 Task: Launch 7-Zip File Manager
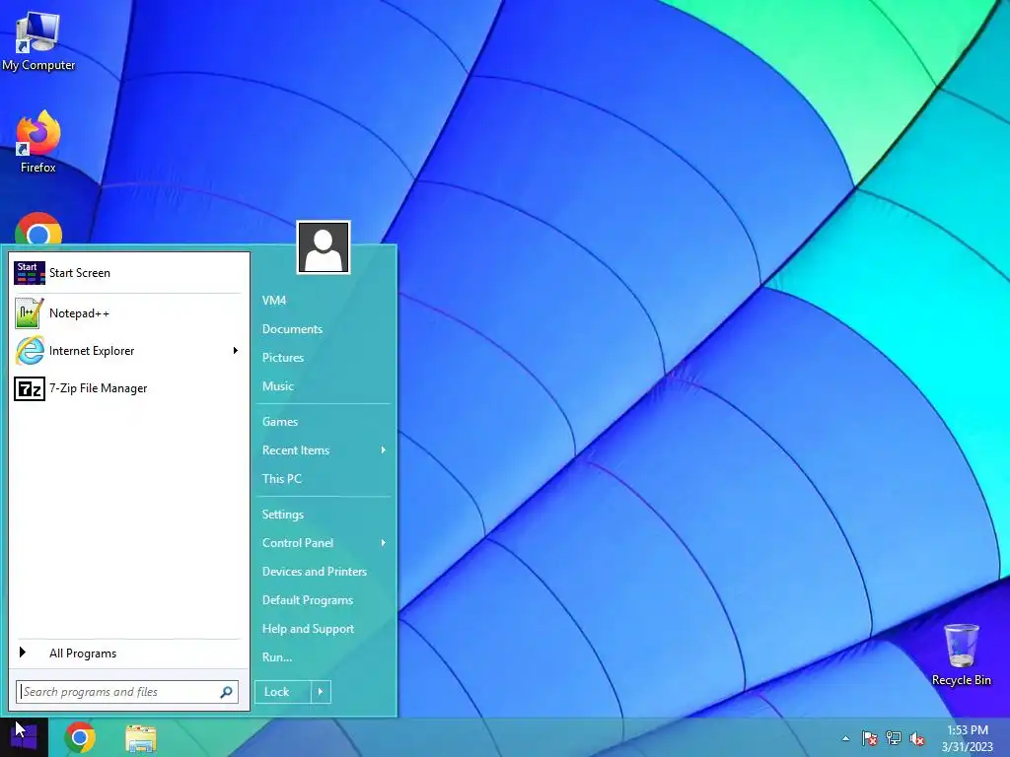click(x=128, y=388)
